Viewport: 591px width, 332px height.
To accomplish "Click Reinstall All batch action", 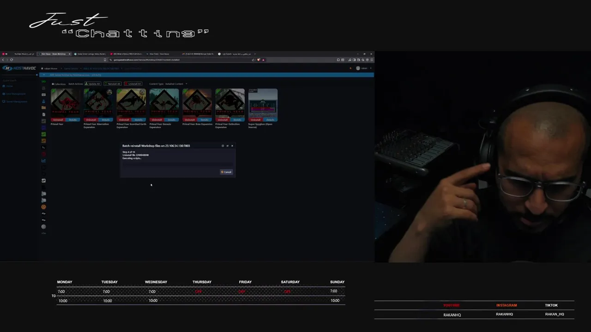I will [x=112, y=84].
